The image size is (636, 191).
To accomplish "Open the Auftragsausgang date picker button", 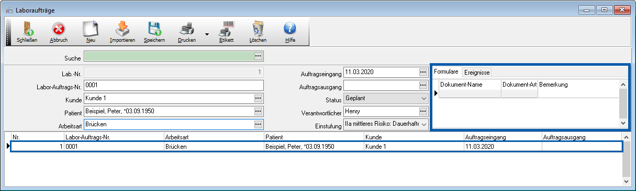I will 423,85.
